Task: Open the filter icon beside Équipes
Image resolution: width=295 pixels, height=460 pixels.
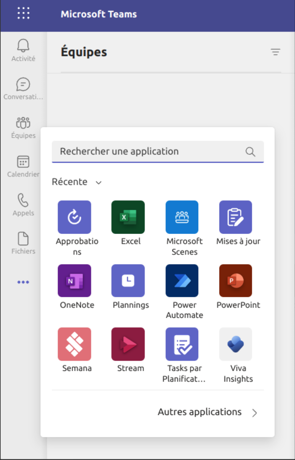Action: click(275, 52)
